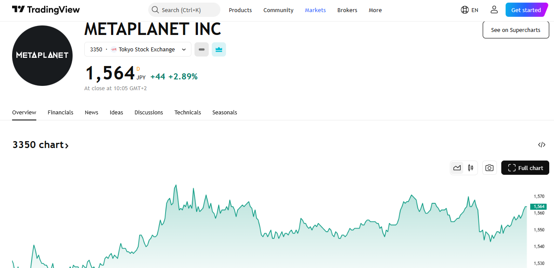Select the Overview tab
Screen dimensions: 554x268
(x=24, y=112)
